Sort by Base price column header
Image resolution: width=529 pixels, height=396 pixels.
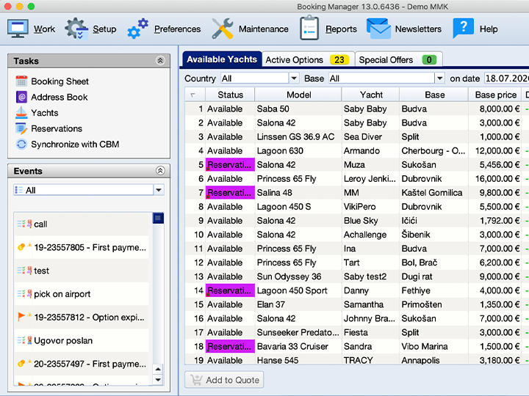click(x=495, y=95)
